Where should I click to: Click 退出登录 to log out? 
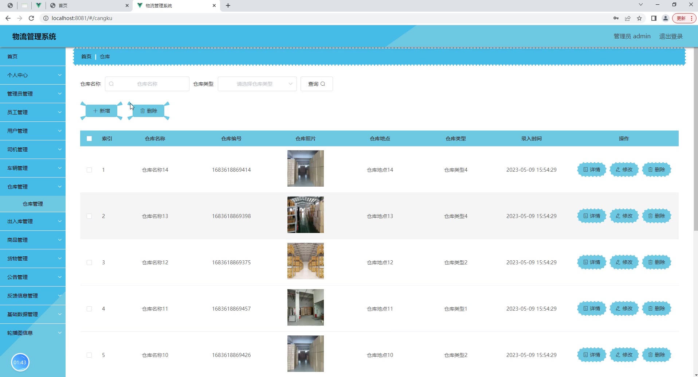[671, 36]
